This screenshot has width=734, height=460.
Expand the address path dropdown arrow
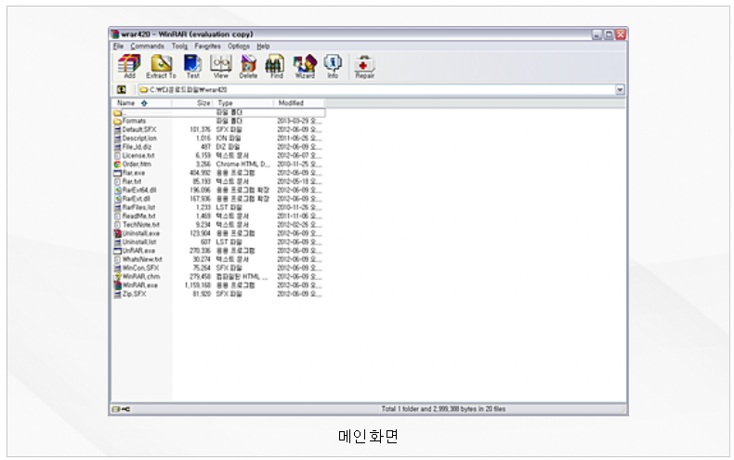pyautogui.click(x=620, y=89)
